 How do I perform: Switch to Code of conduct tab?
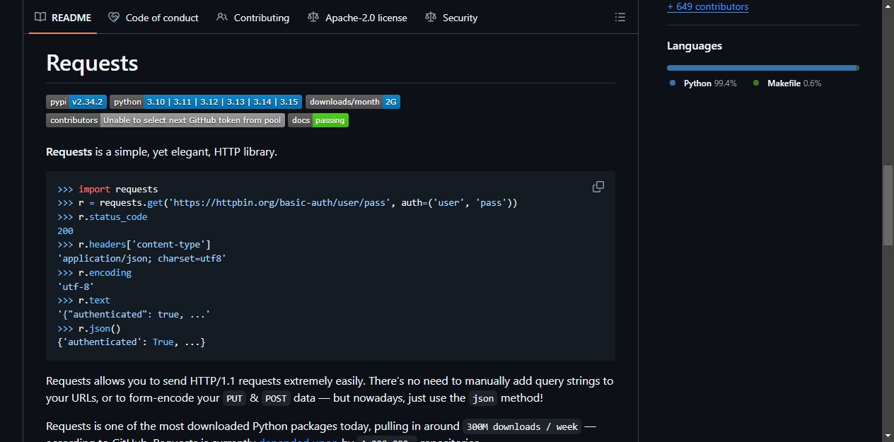153,18
